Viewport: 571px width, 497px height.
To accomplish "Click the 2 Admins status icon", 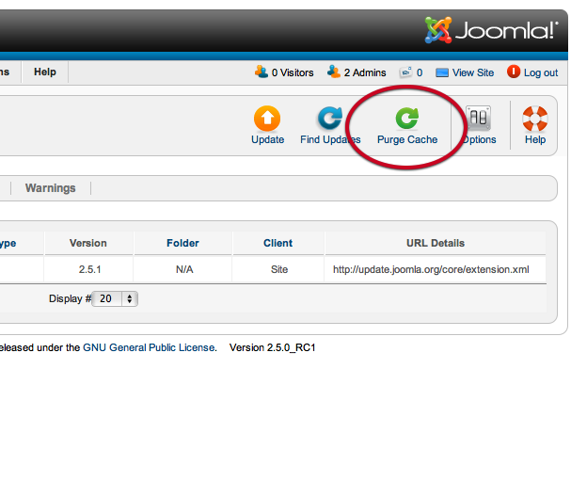I will 334,72.
